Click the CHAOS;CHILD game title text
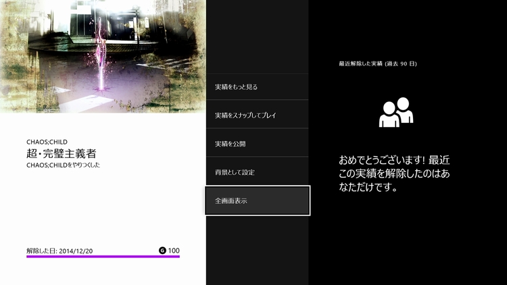Screen dimensions: 507x285 pyautogui.click(x=47, y=142)
